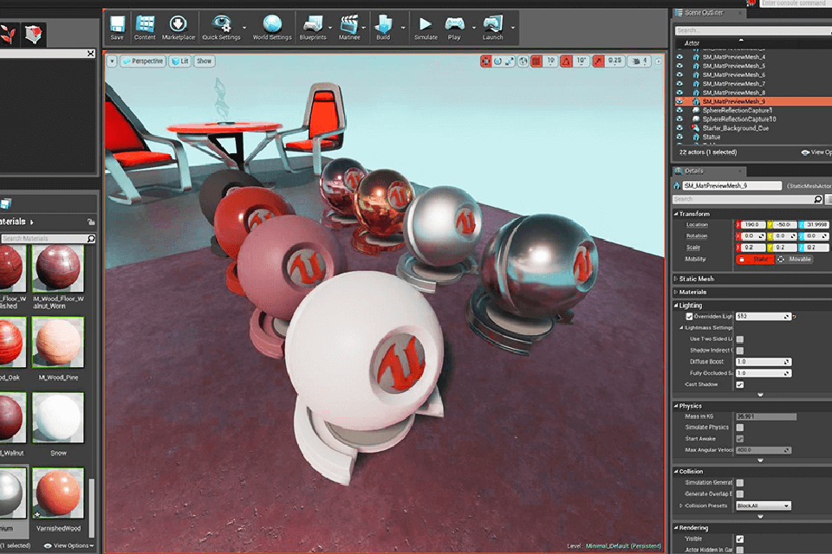Hide SM_MatPreviewMesh_5 using its eye icon
This screenshot has height=554, width=832.
point(679,66)
